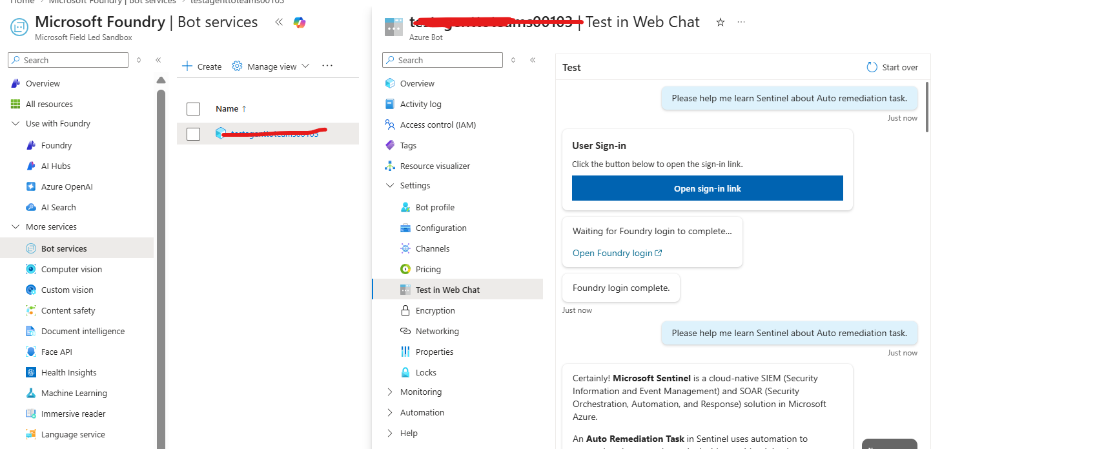Click the Open sign-in link button

coord(708,188)
